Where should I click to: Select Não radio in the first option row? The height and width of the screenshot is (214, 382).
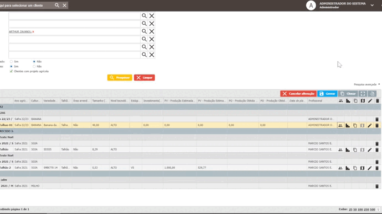34,62
